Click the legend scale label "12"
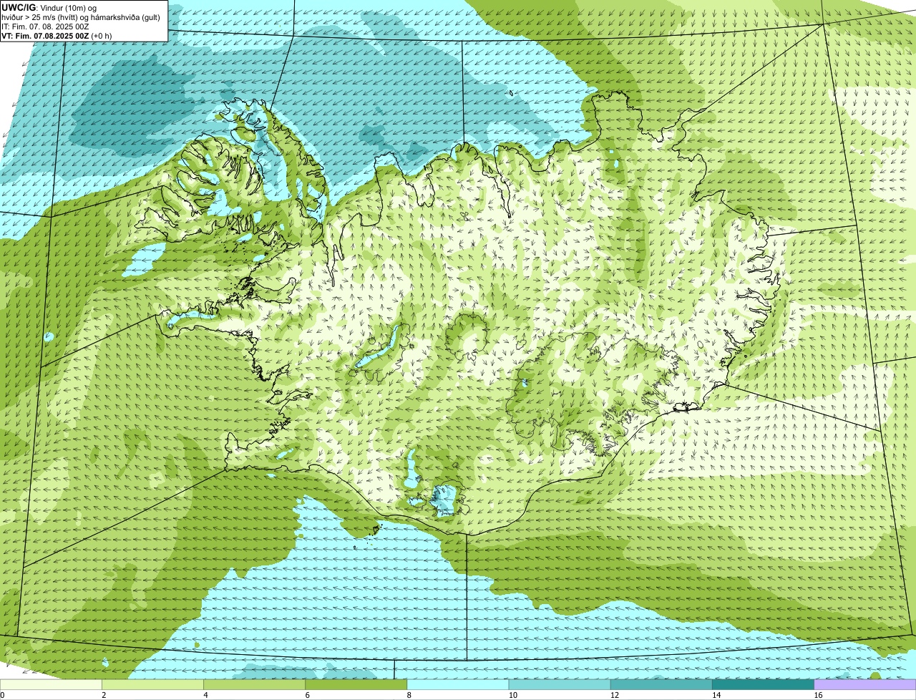The height and width of the screenshot is (700, 916). pos(614,695)
